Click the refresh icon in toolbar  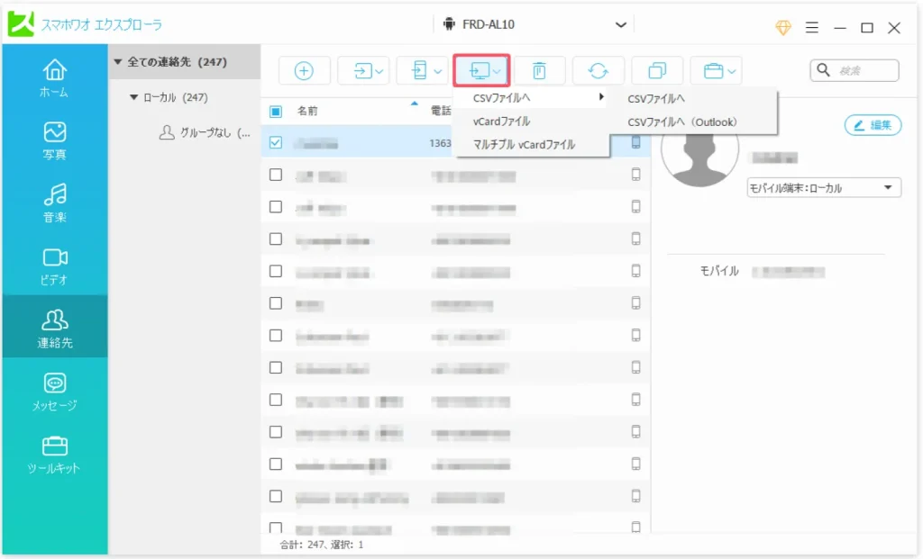598,71
